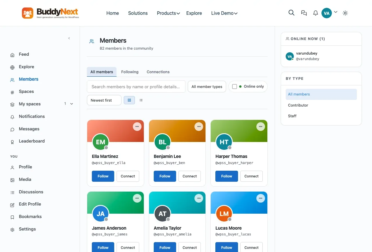The image size is (372, 252).
Task: Open Edit Profile from the sidebar
Action: 30,204
